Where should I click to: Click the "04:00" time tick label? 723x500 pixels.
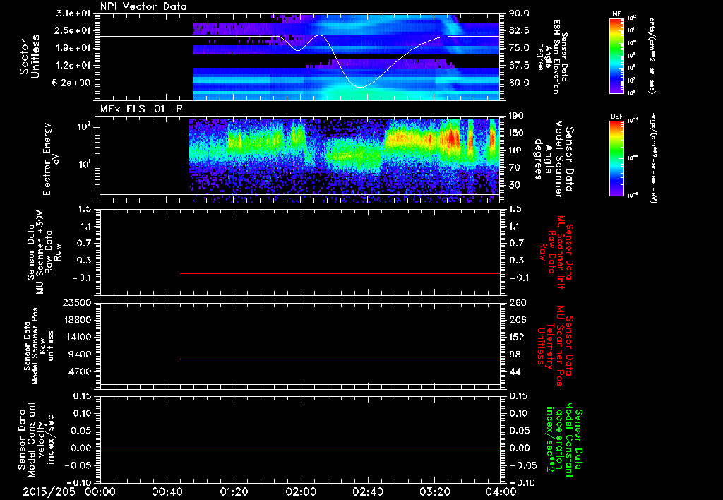[x=501, y=492]
